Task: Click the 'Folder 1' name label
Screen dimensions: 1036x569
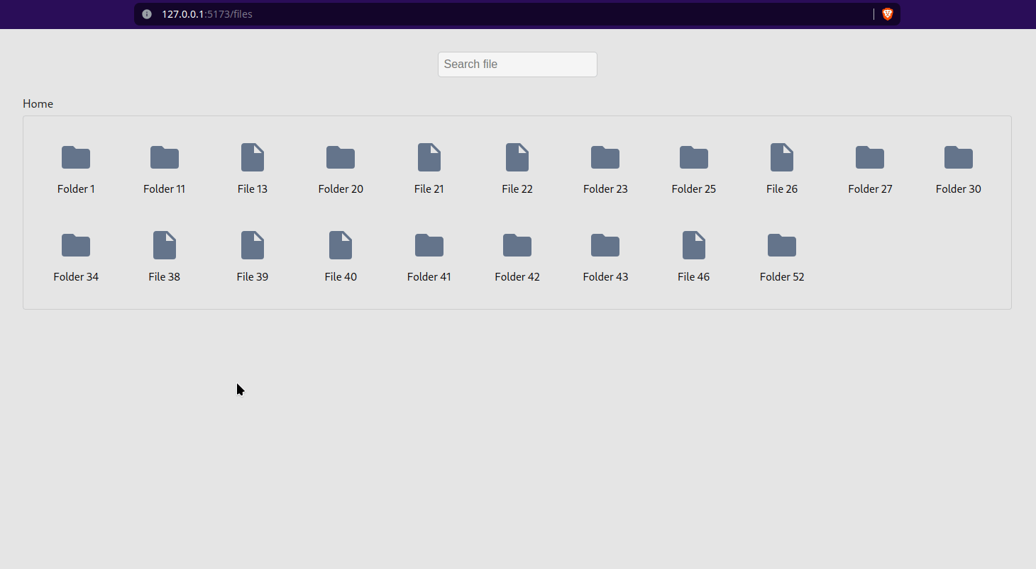Action: [76, 189]
